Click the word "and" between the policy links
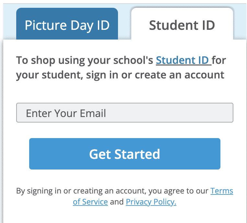The height and width of the screenshot is (223, 247). click(117, 202)
